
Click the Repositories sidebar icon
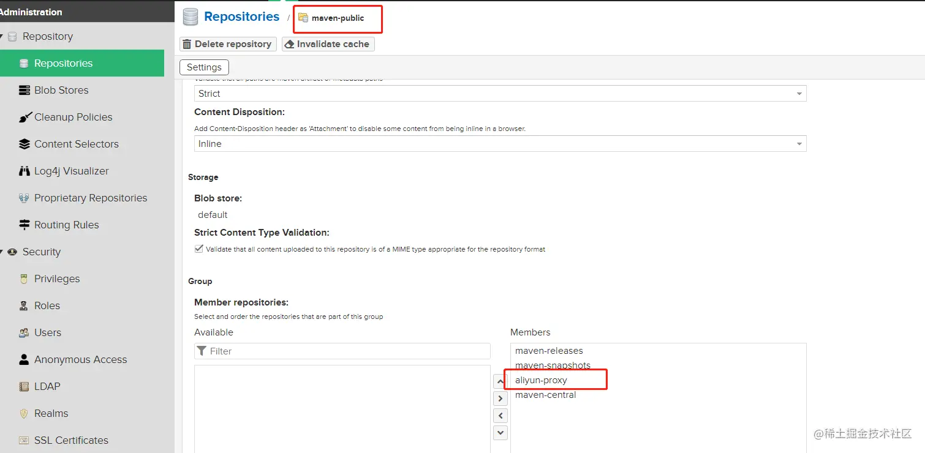click(x=24, y=64)
